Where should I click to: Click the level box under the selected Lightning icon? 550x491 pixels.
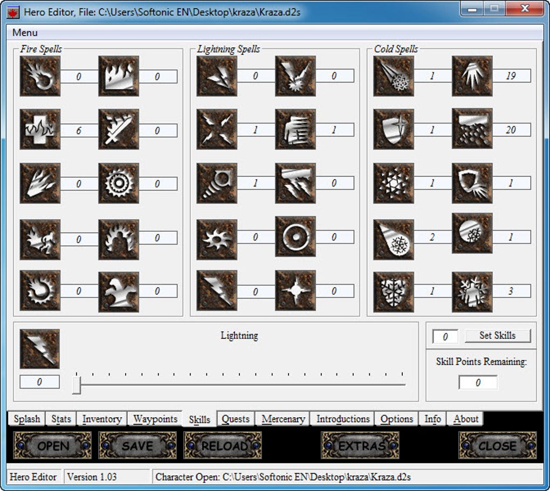click(x=40, y=382)
